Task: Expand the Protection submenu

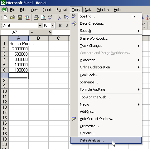Action: [138, 60]
